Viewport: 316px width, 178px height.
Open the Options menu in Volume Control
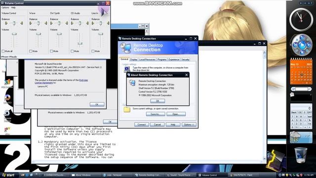point(5,7)
